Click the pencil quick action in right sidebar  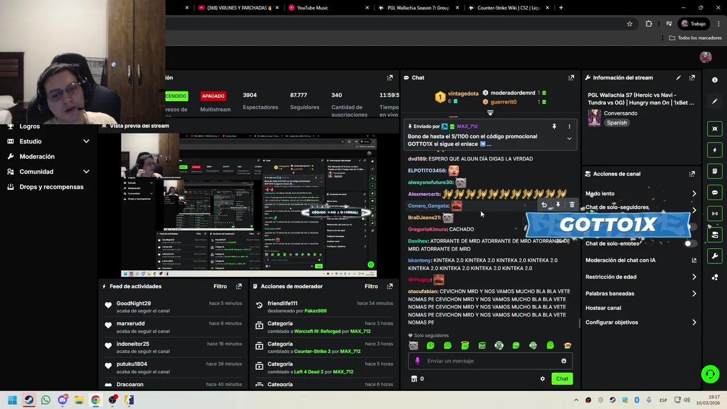(715, 101)
